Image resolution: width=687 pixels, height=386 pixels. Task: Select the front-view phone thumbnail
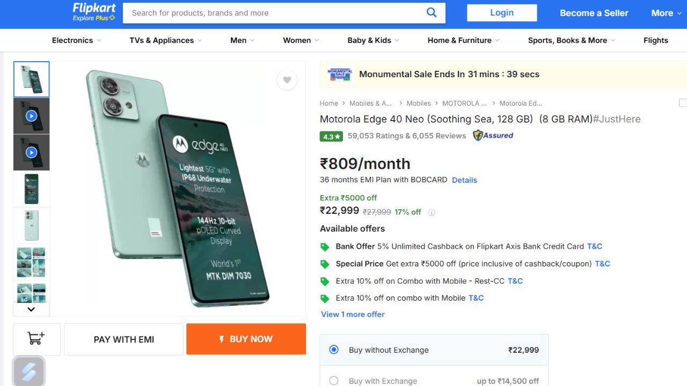click(32, 189)
